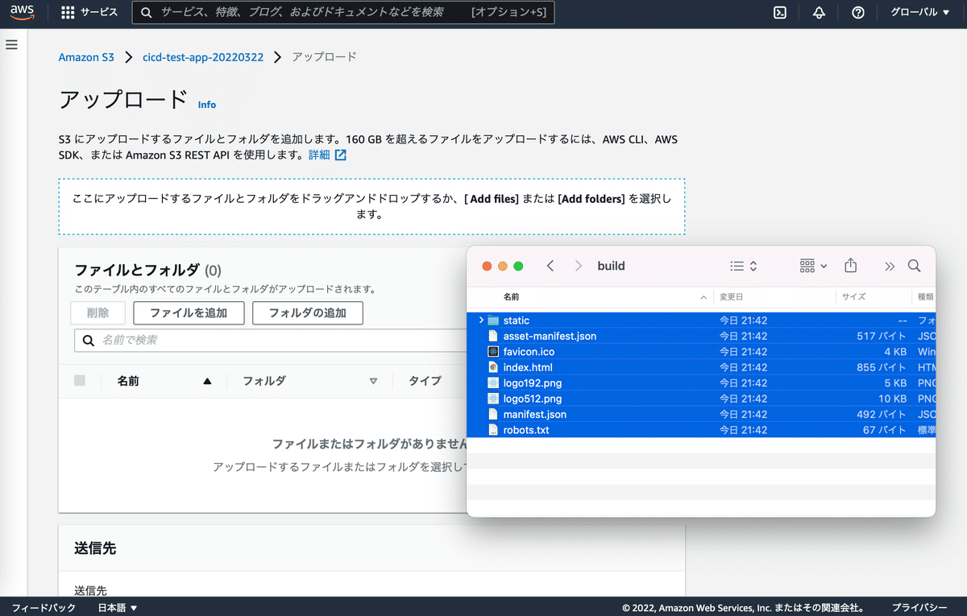Viewport: 967px width, 616px height.
Task: Click the magnifier icon in AWS search bar
Action: click(146, 12)
